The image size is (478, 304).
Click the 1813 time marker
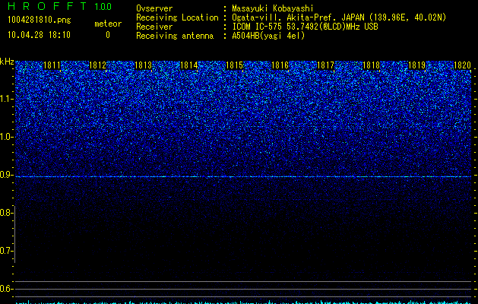click(x=144, y=65)
